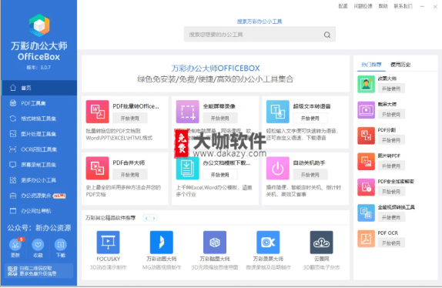Open 配置 settings in top bar

pos(343,6)
